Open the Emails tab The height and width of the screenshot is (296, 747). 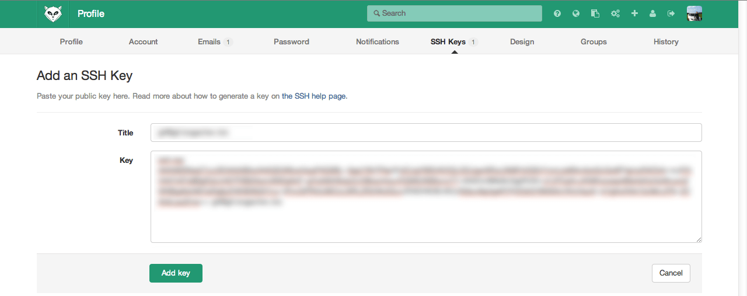(x=209, y=41)
